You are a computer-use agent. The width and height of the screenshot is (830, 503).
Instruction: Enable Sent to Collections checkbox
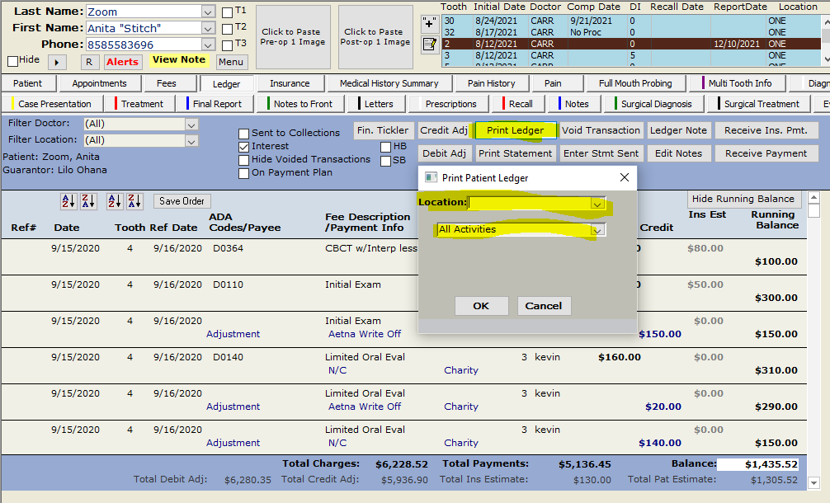pos(244,134)
